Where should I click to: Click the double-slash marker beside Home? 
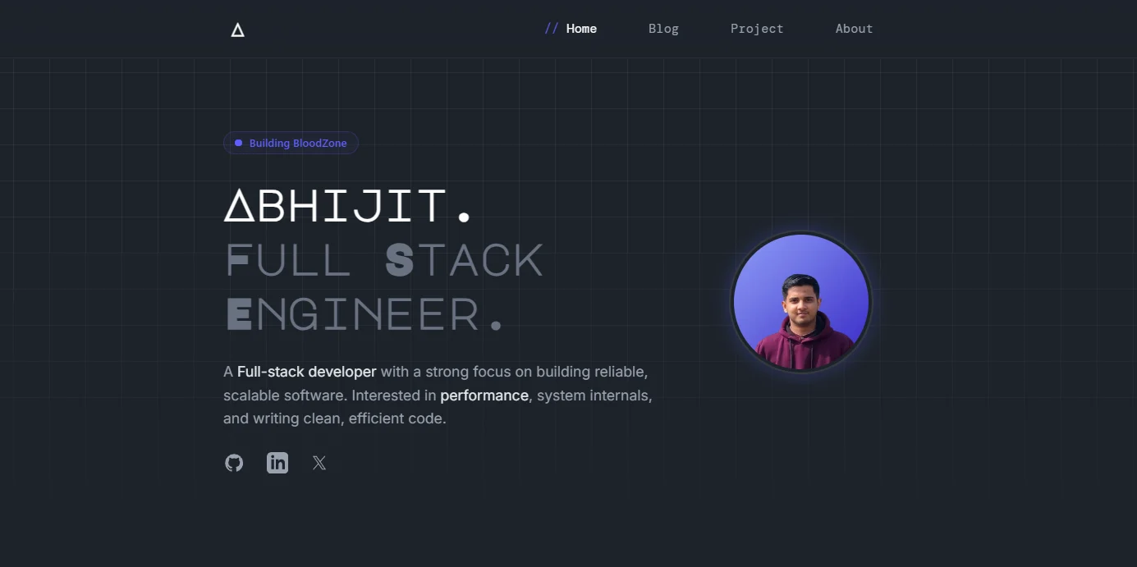(552, 28)
